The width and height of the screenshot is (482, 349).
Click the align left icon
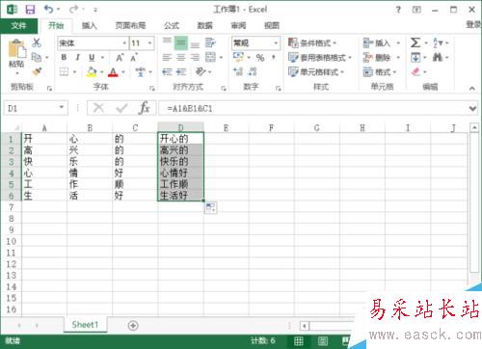pyautogui.click(x=167, y=58)
